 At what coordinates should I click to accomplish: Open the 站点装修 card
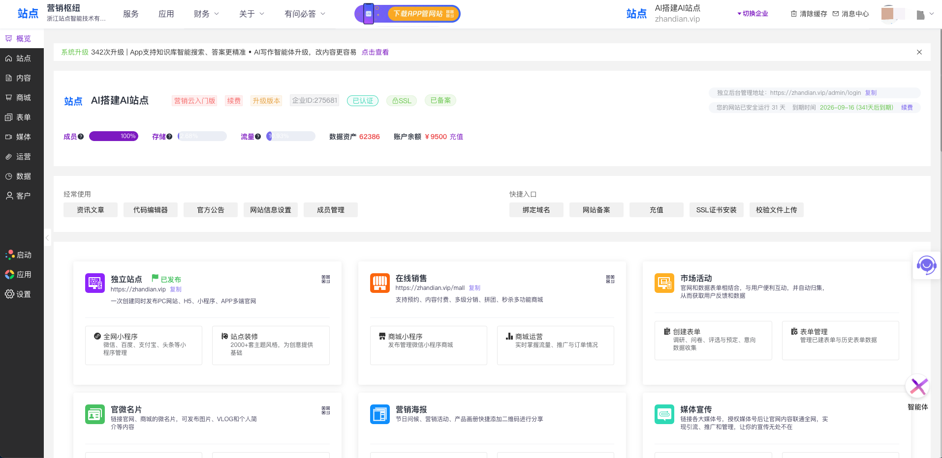pos(271,345)
